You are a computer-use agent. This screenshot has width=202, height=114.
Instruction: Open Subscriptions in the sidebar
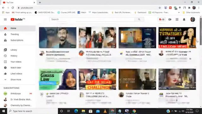point(18,40)
